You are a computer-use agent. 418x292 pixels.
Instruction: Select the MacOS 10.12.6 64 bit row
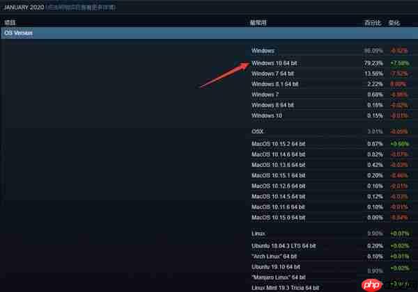[330, 186]
